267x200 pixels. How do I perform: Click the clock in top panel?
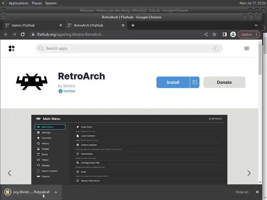click(252, 3)
